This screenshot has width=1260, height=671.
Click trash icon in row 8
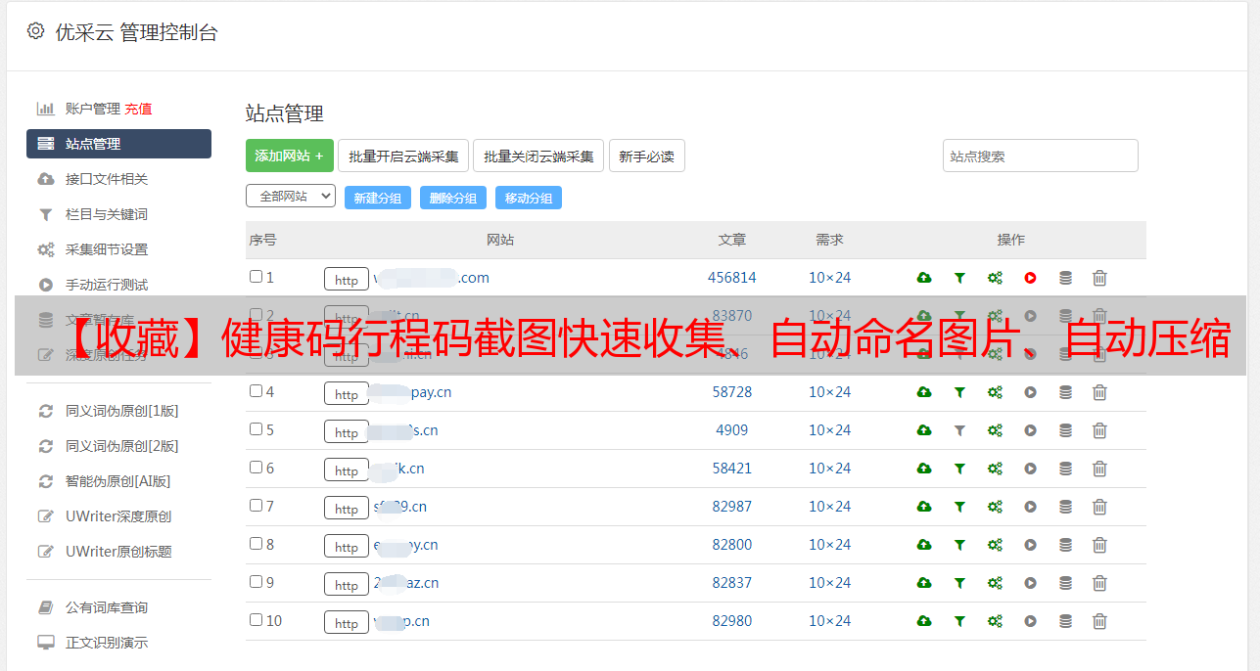coord(1099,545)
